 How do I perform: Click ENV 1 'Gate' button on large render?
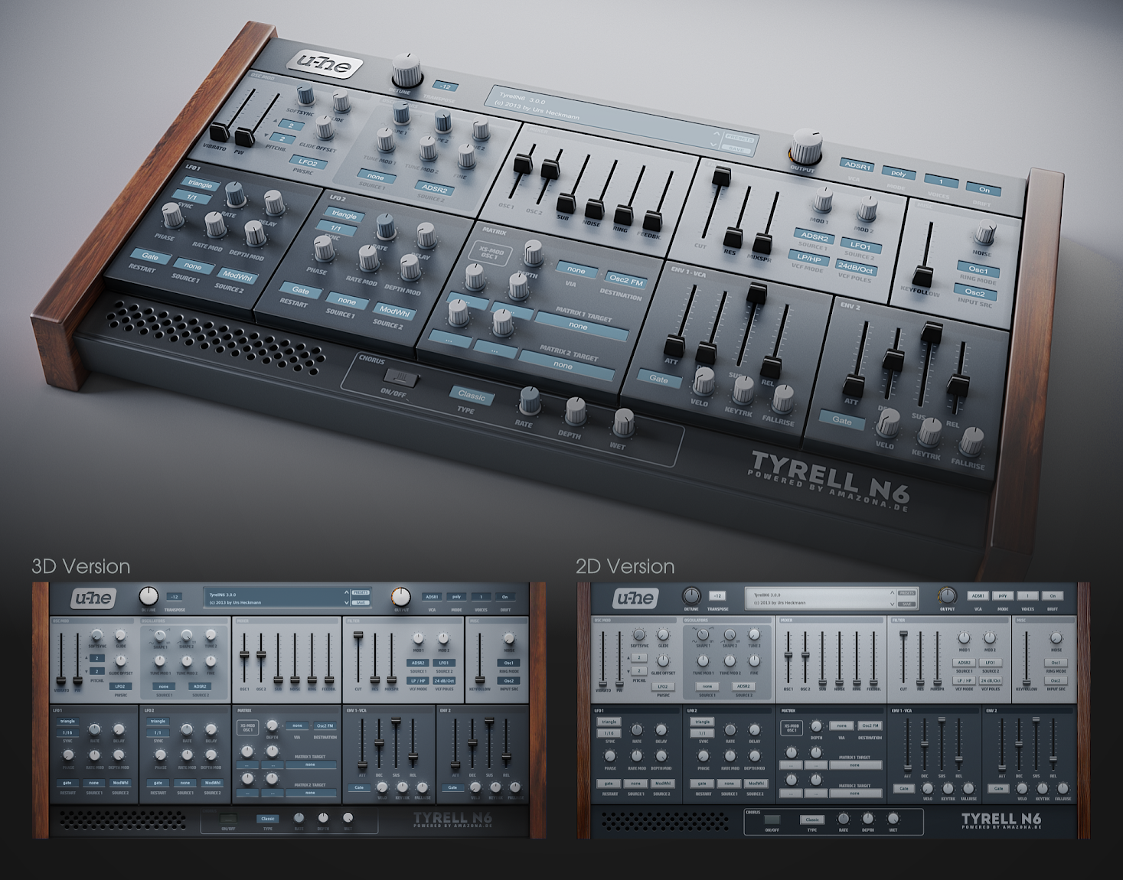click(x=658, y=378)
